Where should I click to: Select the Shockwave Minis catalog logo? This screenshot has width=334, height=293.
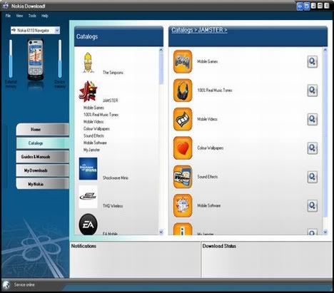tap(88, 168)
